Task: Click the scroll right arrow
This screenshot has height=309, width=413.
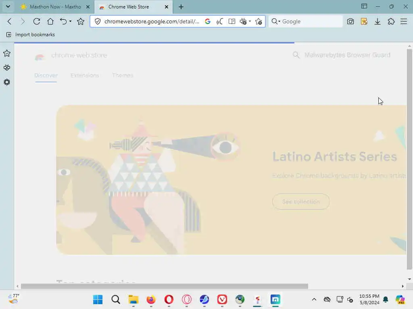Action: [403, 286]
